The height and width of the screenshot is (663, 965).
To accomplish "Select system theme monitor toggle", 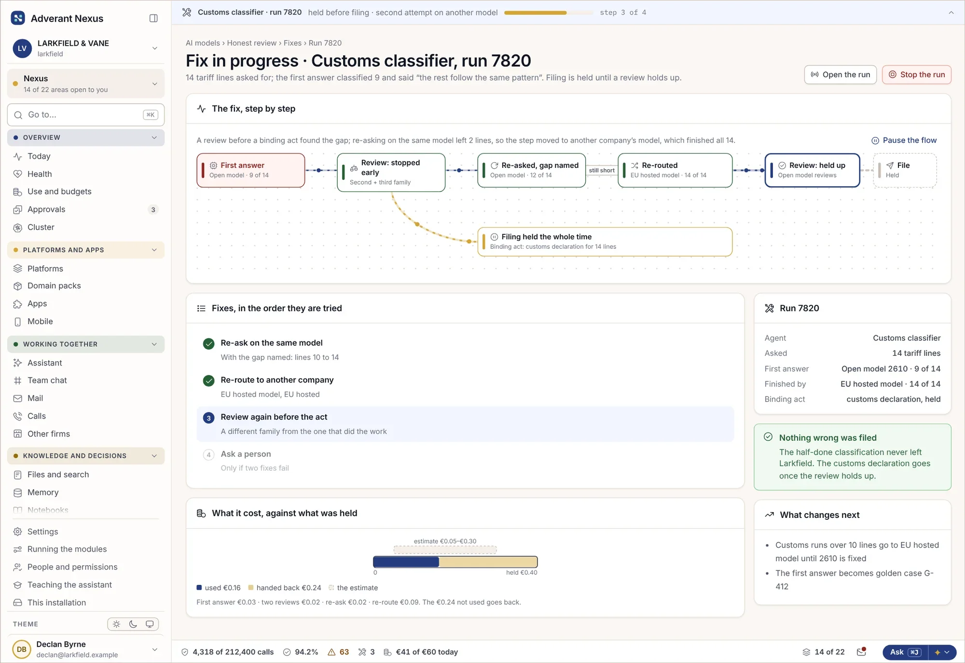I will click(x=150, y=624).
